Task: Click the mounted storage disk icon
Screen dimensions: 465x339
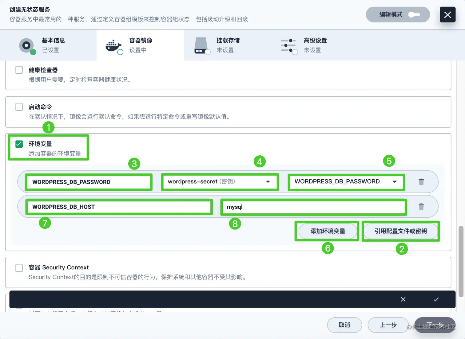Action: click(202, 46)
